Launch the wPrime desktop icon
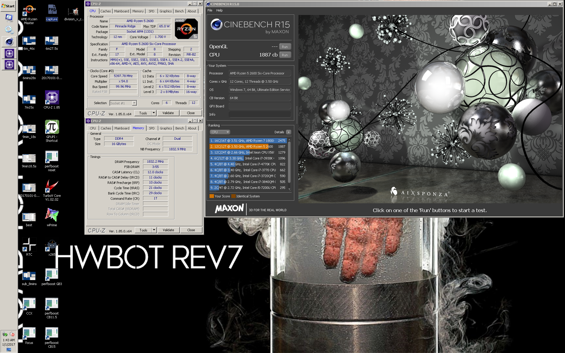 [x=52, y=218]
